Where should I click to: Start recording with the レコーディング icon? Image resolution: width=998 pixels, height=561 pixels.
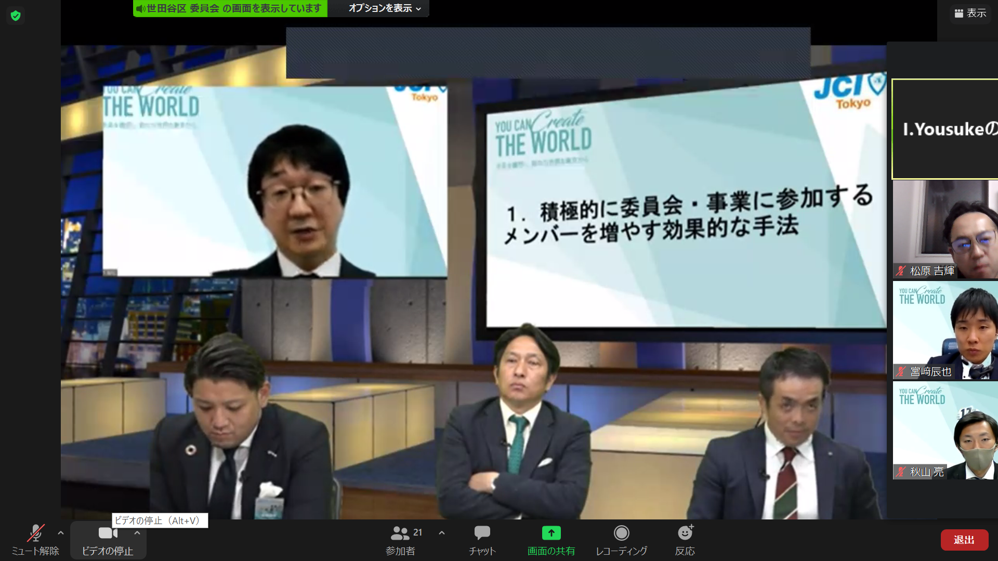pos(621,533)
